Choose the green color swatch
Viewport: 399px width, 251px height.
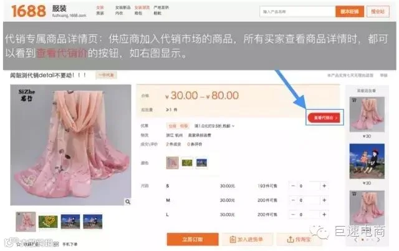187,162
